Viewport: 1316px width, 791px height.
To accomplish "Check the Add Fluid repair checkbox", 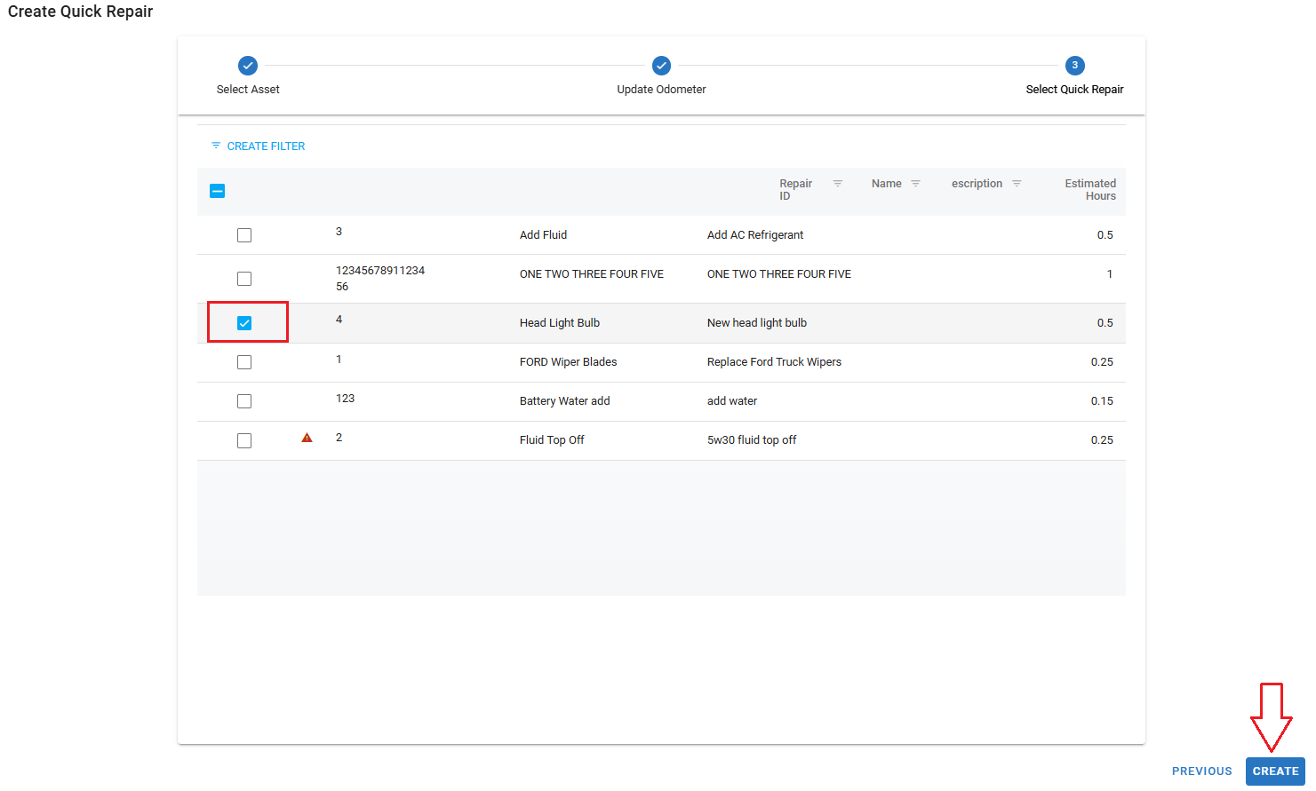I will [244, 235].
